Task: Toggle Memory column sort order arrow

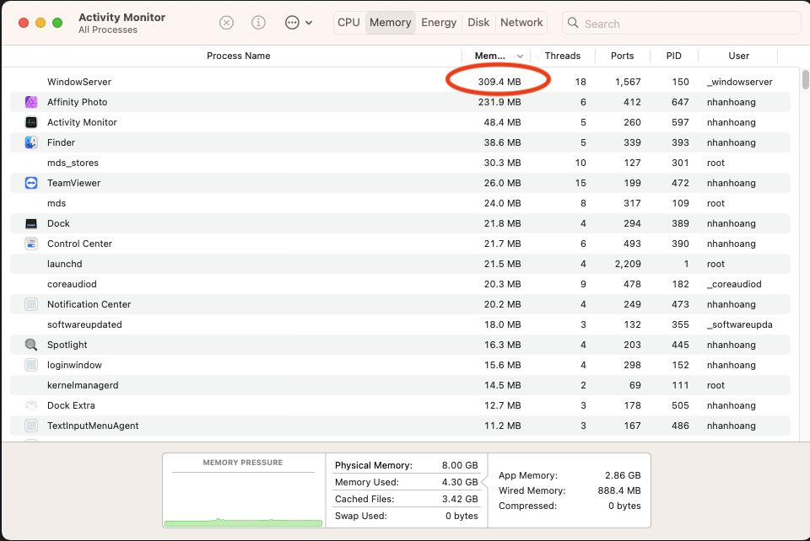Action: (x=521, y=56)
